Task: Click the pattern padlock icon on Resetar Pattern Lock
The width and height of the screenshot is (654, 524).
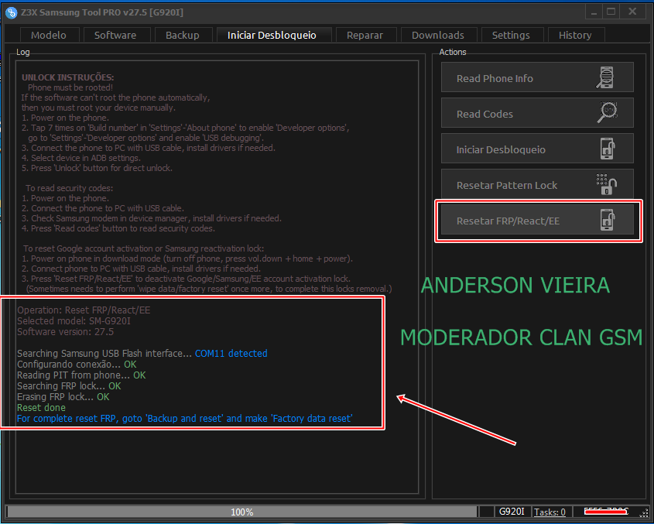Action: click(607, 184)
